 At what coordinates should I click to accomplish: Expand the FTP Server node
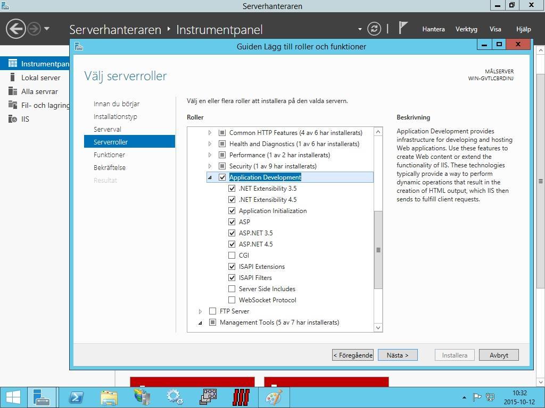[200, 311]
